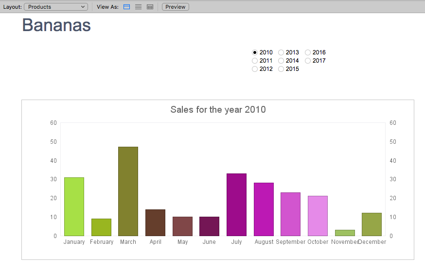
Task: Click the Preview button
Action: tap(176, 7)
